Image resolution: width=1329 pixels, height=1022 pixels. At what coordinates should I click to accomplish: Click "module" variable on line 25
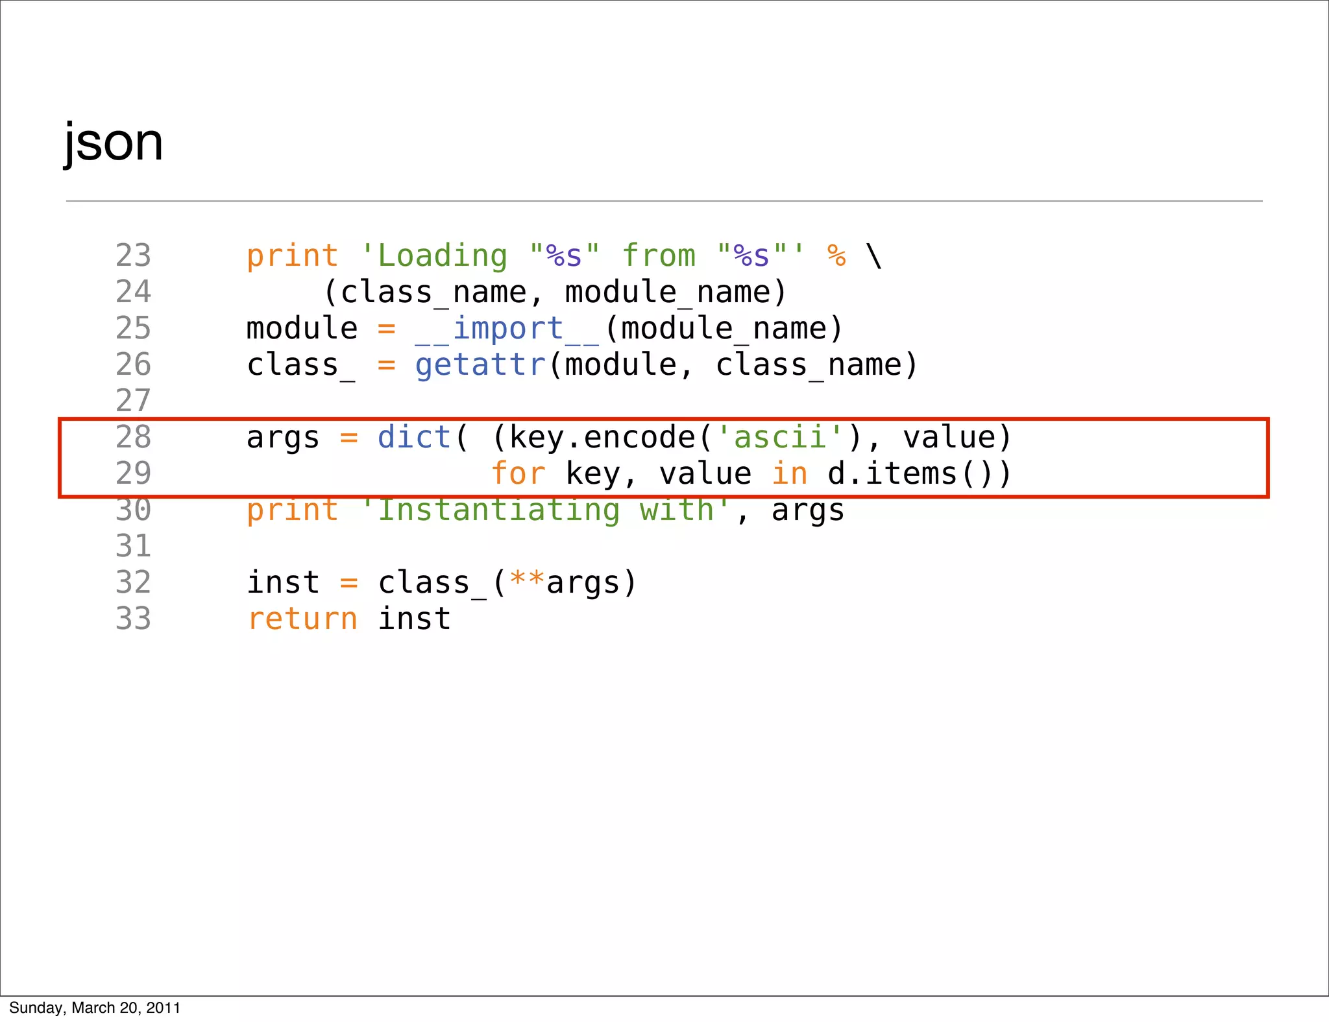[302, 328]
